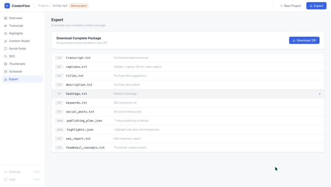
Task: Select the titles.txt file name
Action: point(75,76)
